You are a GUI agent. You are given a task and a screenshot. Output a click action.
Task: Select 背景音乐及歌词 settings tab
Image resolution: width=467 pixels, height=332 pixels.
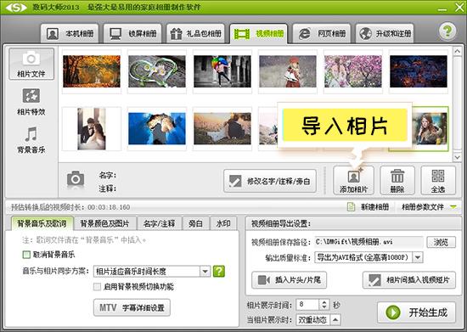pos(42,223)
